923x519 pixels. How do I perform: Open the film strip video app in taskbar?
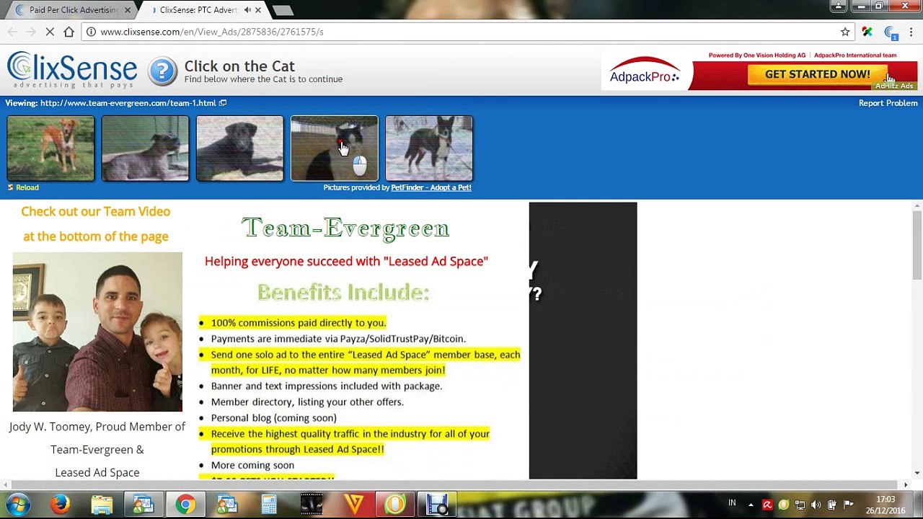[x=311, y=505]
